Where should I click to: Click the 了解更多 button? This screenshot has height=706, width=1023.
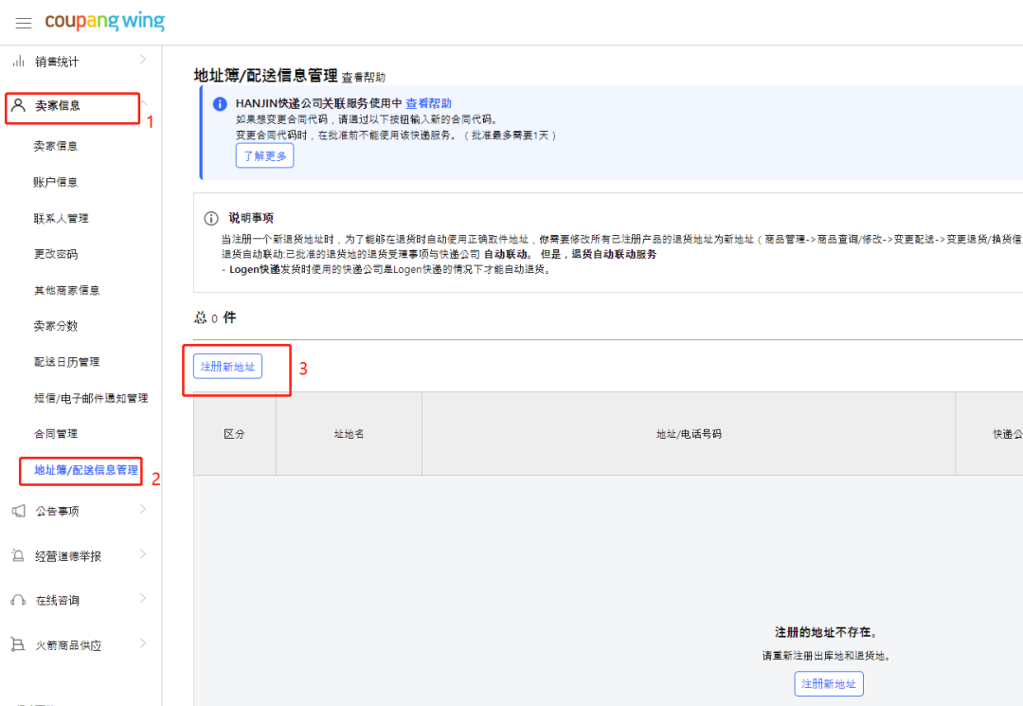264,155
